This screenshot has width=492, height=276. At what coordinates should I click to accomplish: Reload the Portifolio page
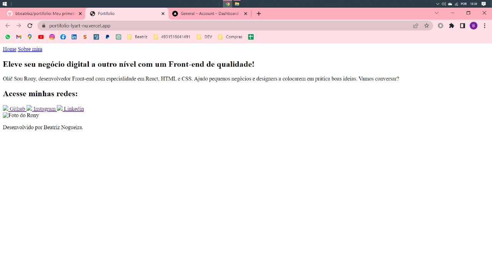(x=30, y=26)
